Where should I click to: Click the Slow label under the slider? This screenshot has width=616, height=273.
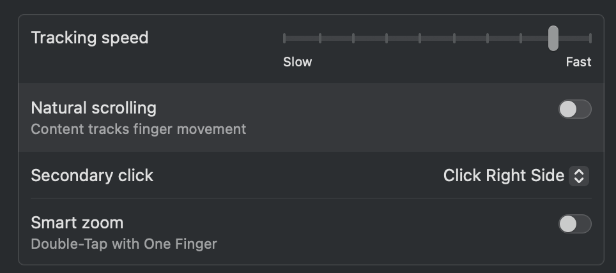(x=297, y=62)
